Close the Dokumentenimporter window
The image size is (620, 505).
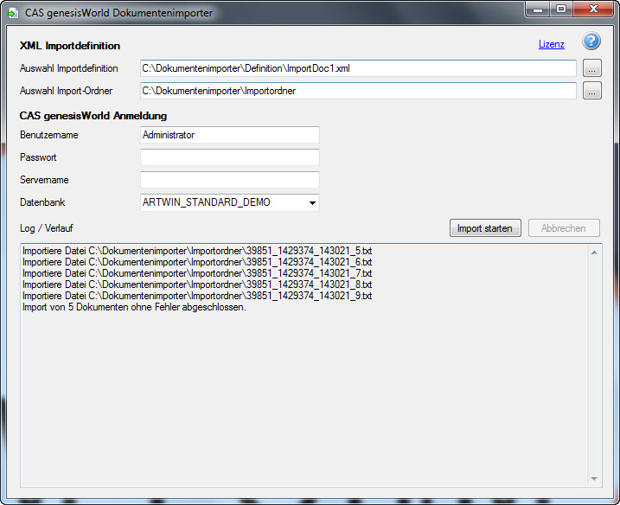[x=593, y=10]
